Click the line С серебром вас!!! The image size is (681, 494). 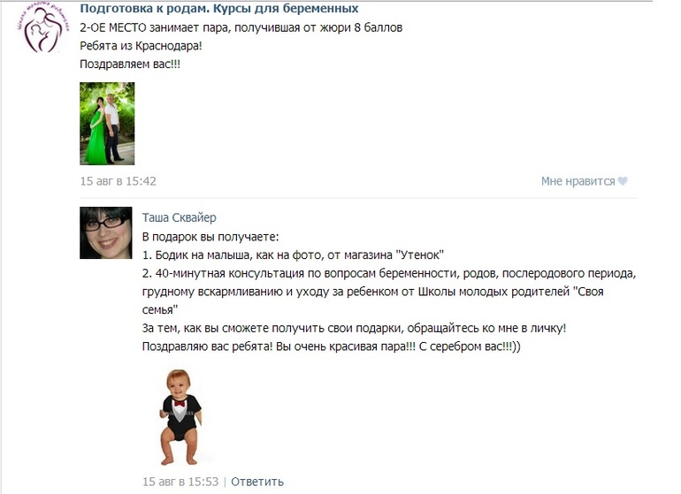click(332, 346)
